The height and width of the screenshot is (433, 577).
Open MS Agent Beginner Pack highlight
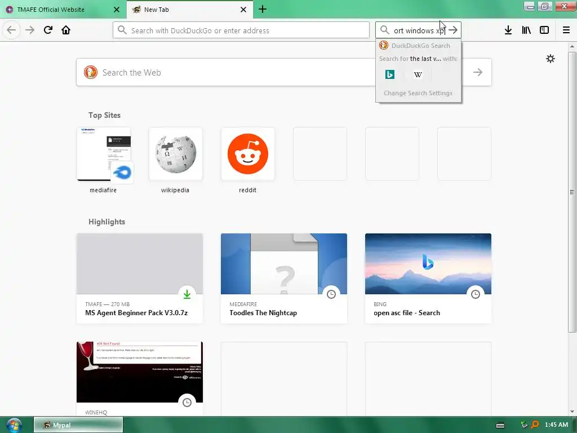click(140, 279)
